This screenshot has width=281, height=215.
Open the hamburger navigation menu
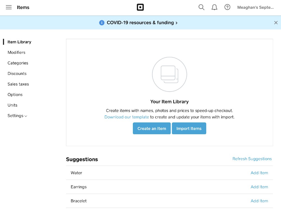(x=9, y=7)
